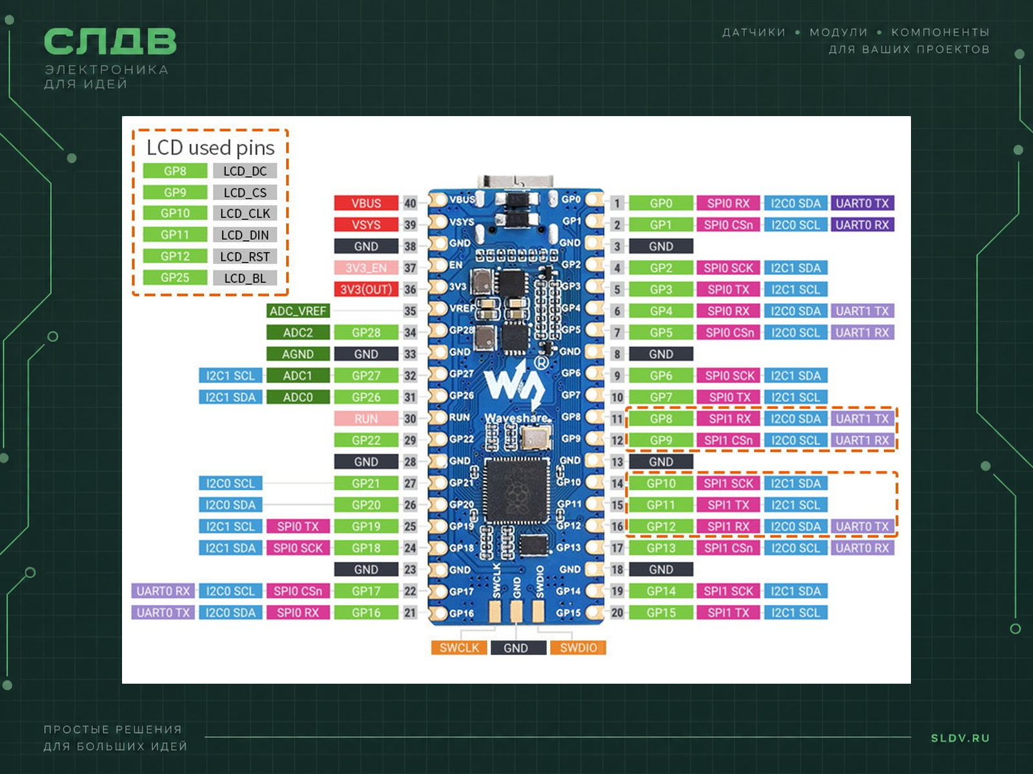
Task: Click the pink RUN label beside pin 30
Action: tap(366, 419)
